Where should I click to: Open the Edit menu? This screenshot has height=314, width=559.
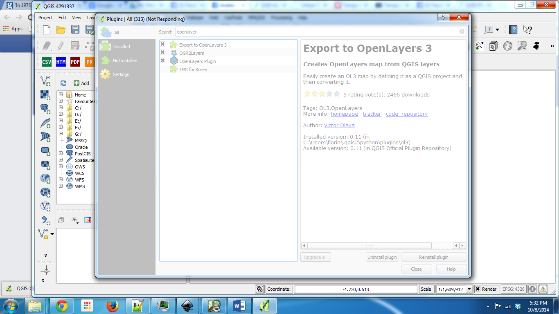(x=62, y=18)
